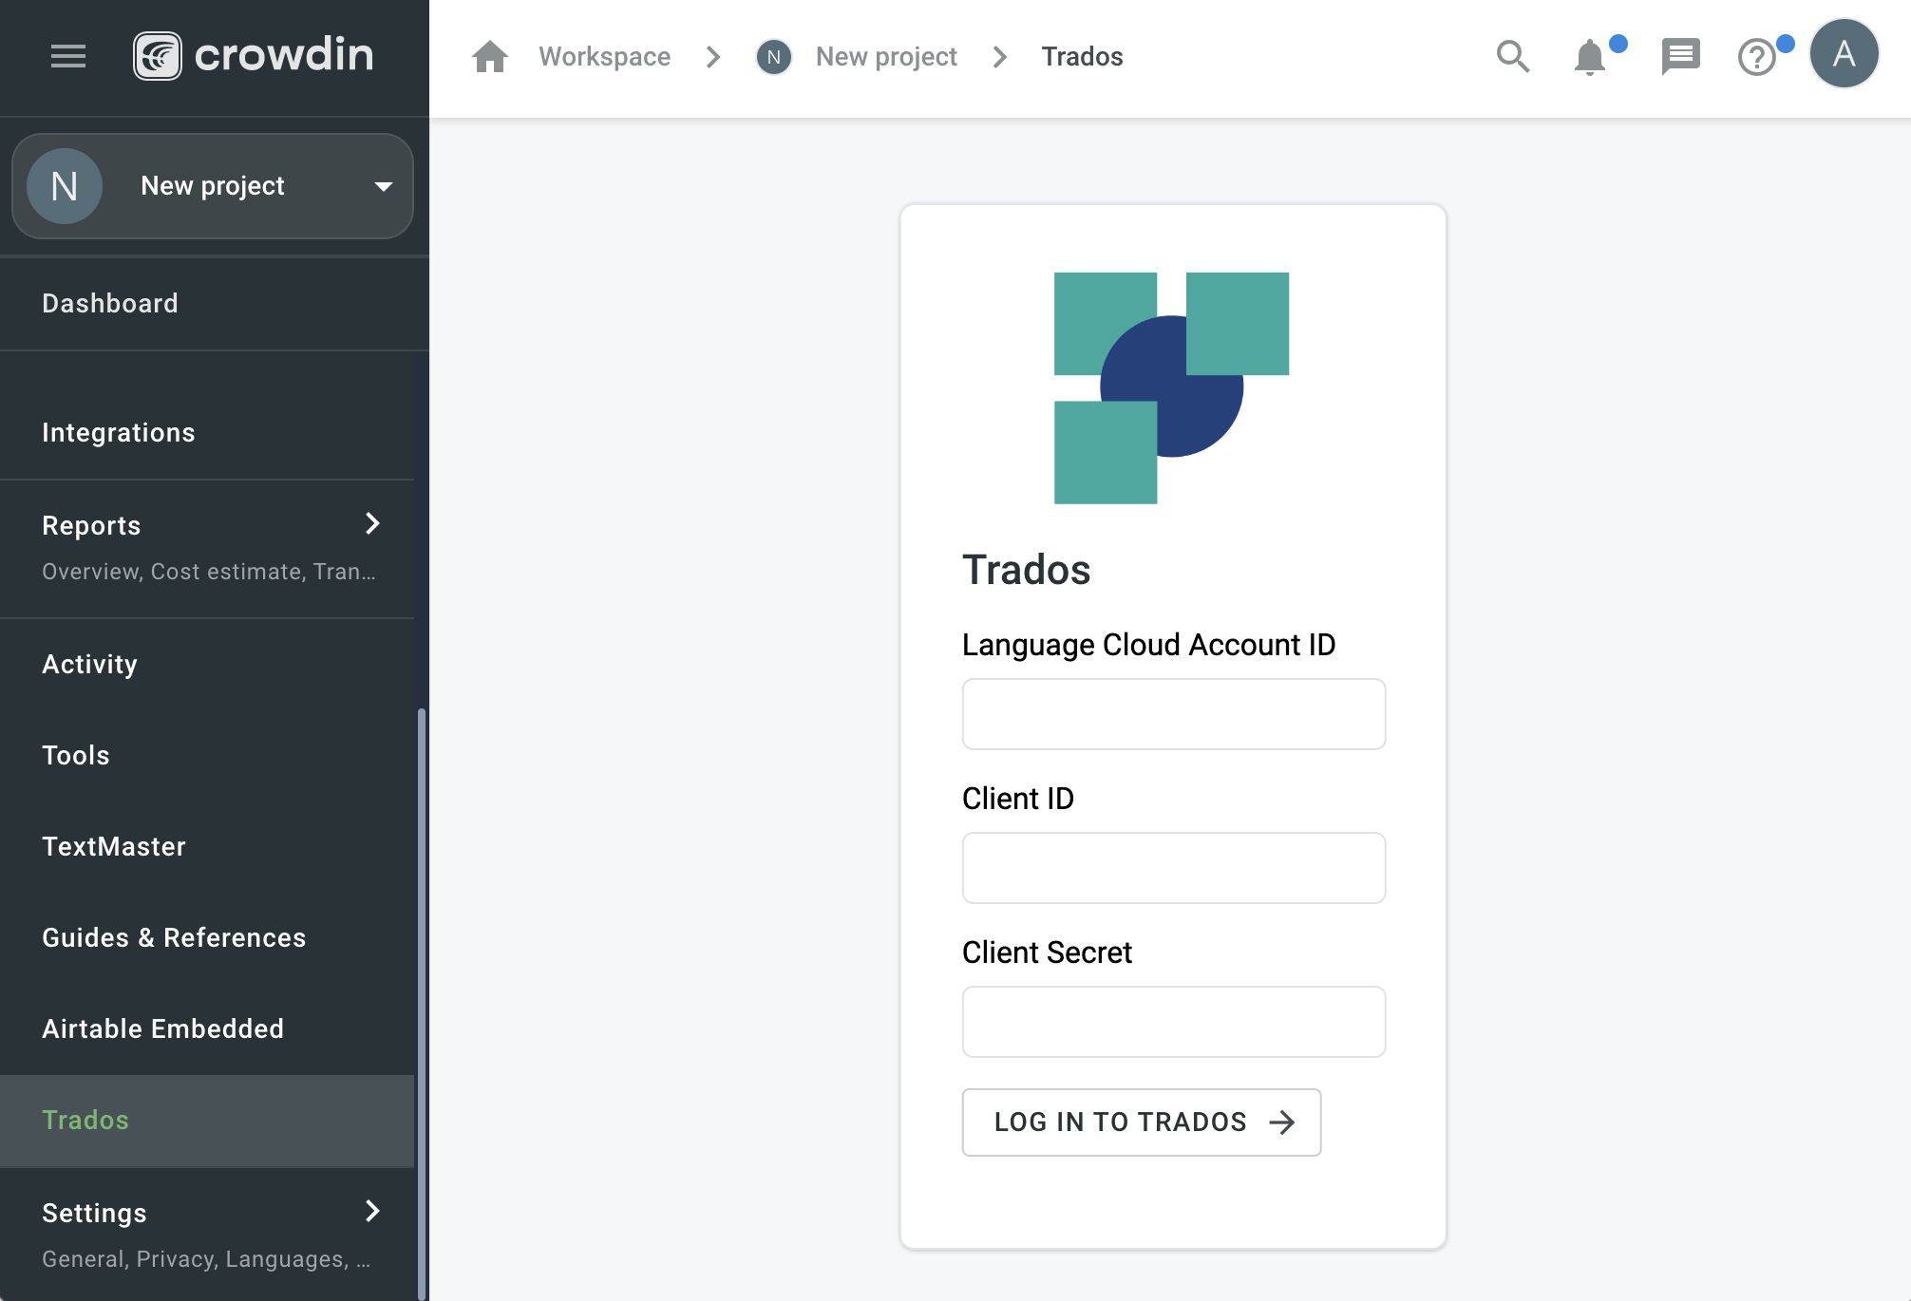This screenshot has height=1301, width=1911.
Task: Open user avatar A menu
Action: click(1844, 54)
